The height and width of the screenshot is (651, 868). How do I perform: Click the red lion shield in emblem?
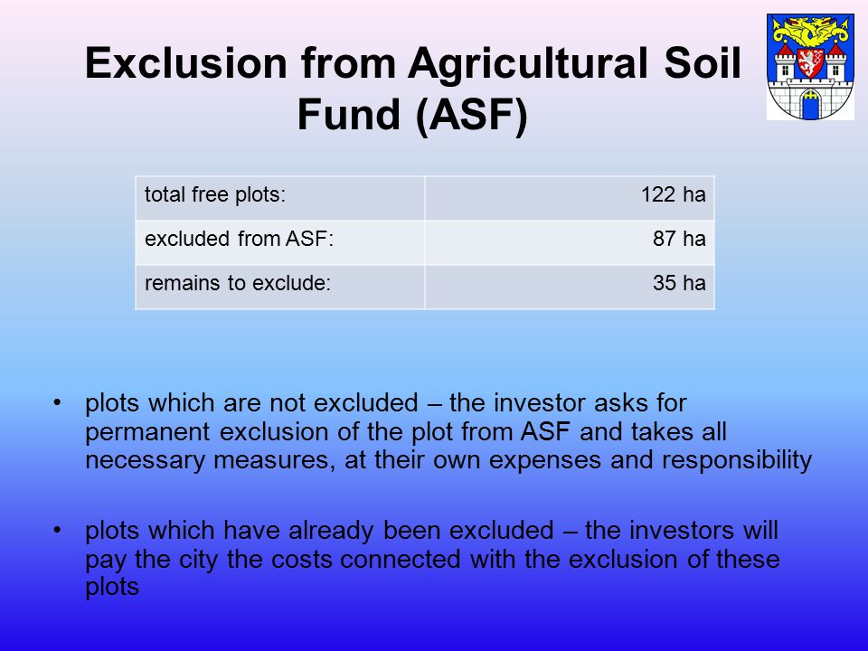pyautogui.click(x=810, y=62)
